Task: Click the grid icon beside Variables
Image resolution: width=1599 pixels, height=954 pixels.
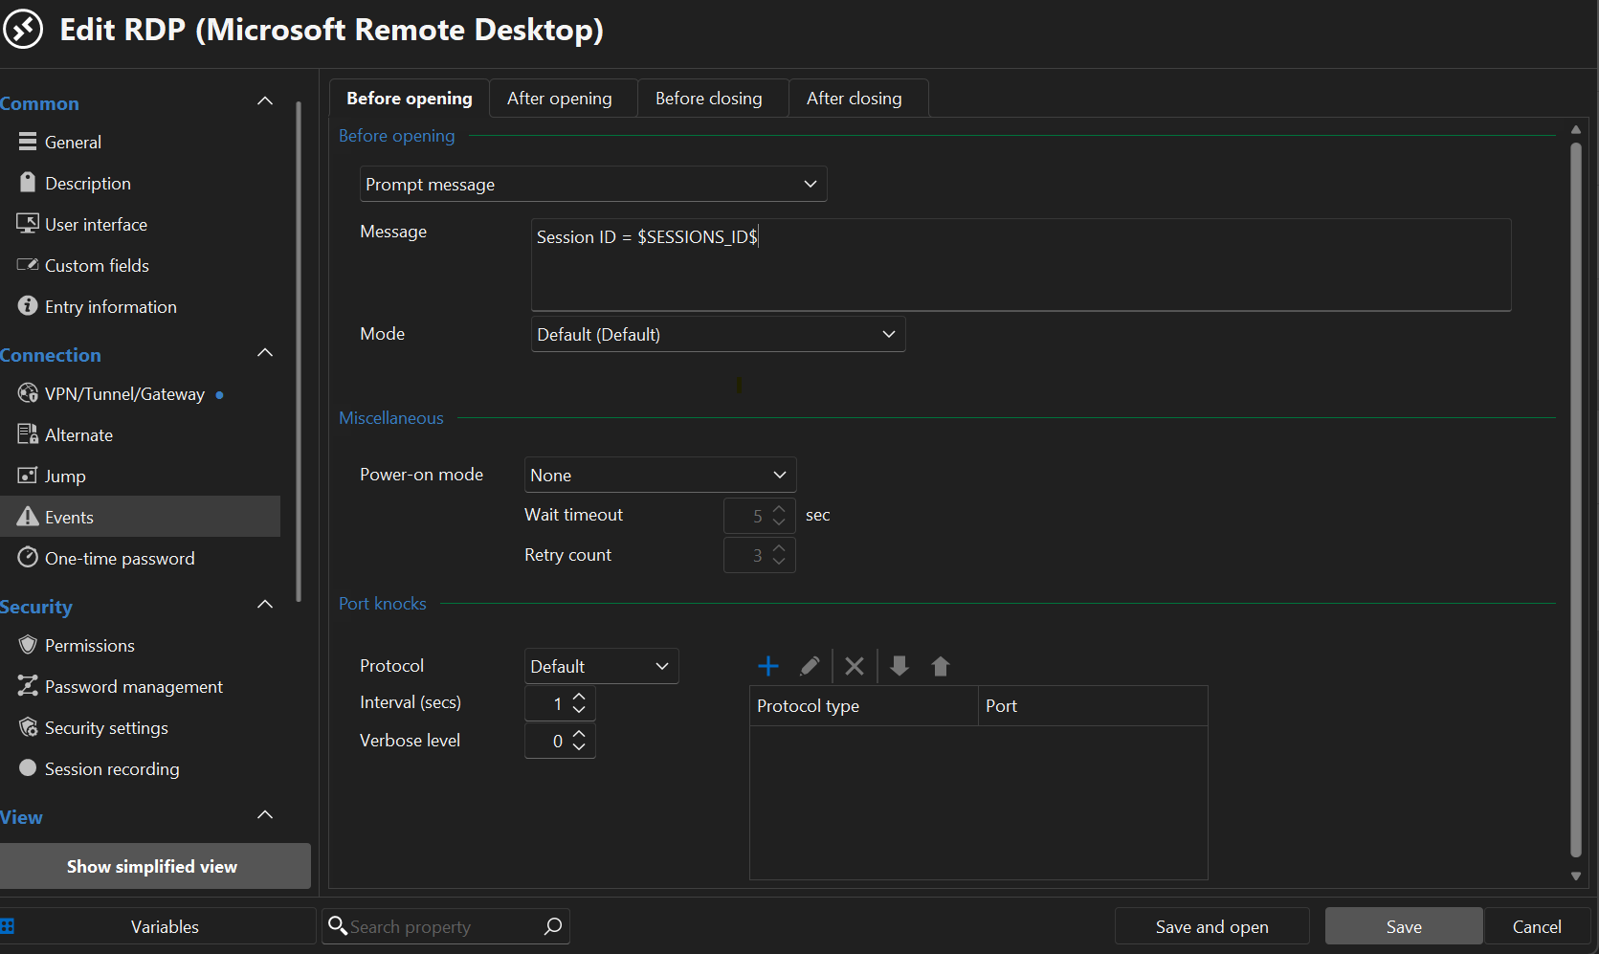Action: (x=8, y=926)
